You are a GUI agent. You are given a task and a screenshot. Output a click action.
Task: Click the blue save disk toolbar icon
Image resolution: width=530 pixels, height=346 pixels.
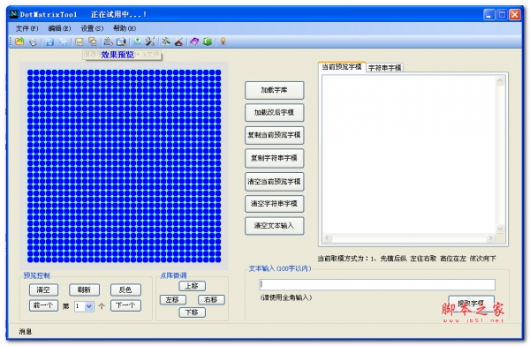click(x=50, y=41)
